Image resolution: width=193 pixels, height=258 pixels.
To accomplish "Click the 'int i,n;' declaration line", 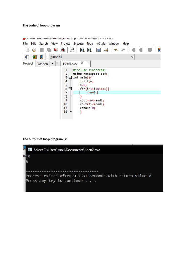I will 87,81.
